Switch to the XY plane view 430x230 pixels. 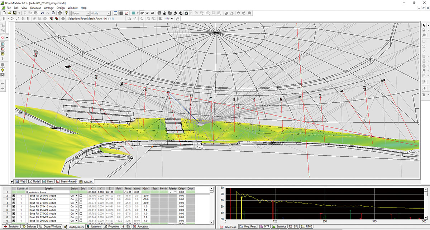pyautogui.click(x=142, y=13)
